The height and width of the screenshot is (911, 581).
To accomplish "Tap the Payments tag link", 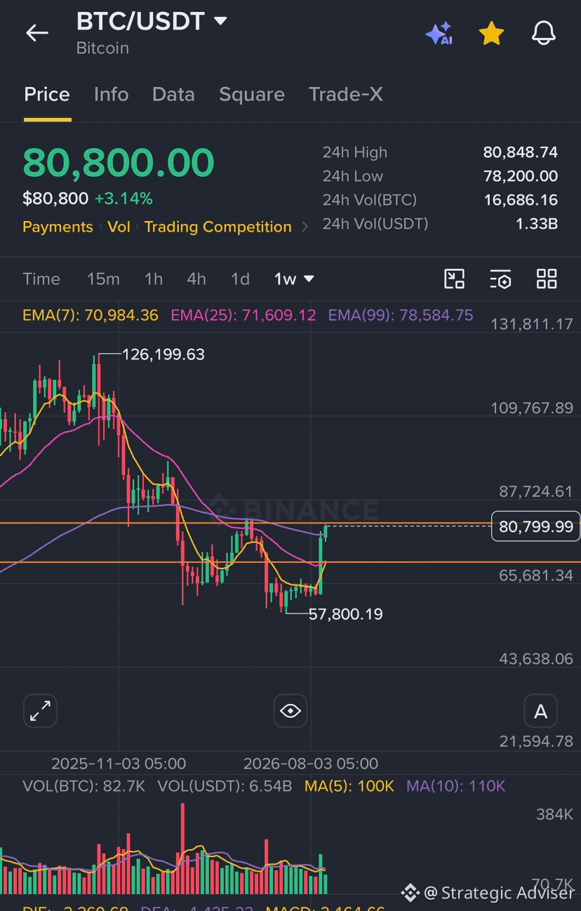I will coord(58,227).
